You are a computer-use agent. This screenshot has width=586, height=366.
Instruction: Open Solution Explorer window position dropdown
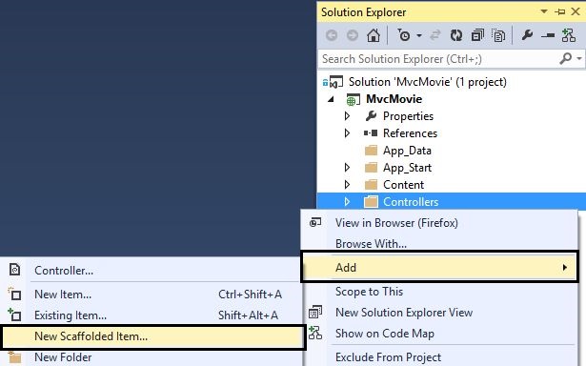544,11
